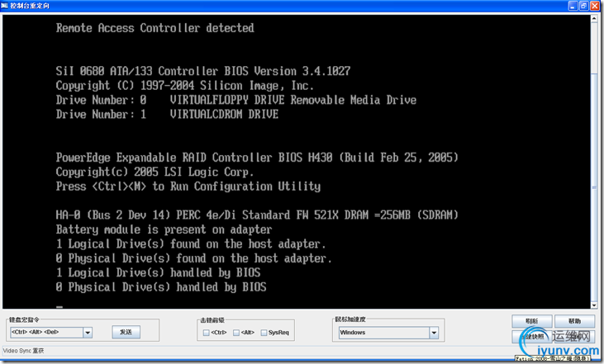Click the 'HA-0 (Bus 2 Dev 14) PERC 4e/Di' line

point(257,215)
